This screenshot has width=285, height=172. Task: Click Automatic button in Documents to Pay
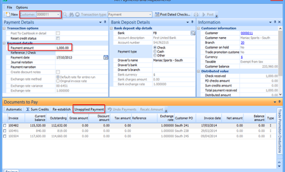[x=14, y=110]
